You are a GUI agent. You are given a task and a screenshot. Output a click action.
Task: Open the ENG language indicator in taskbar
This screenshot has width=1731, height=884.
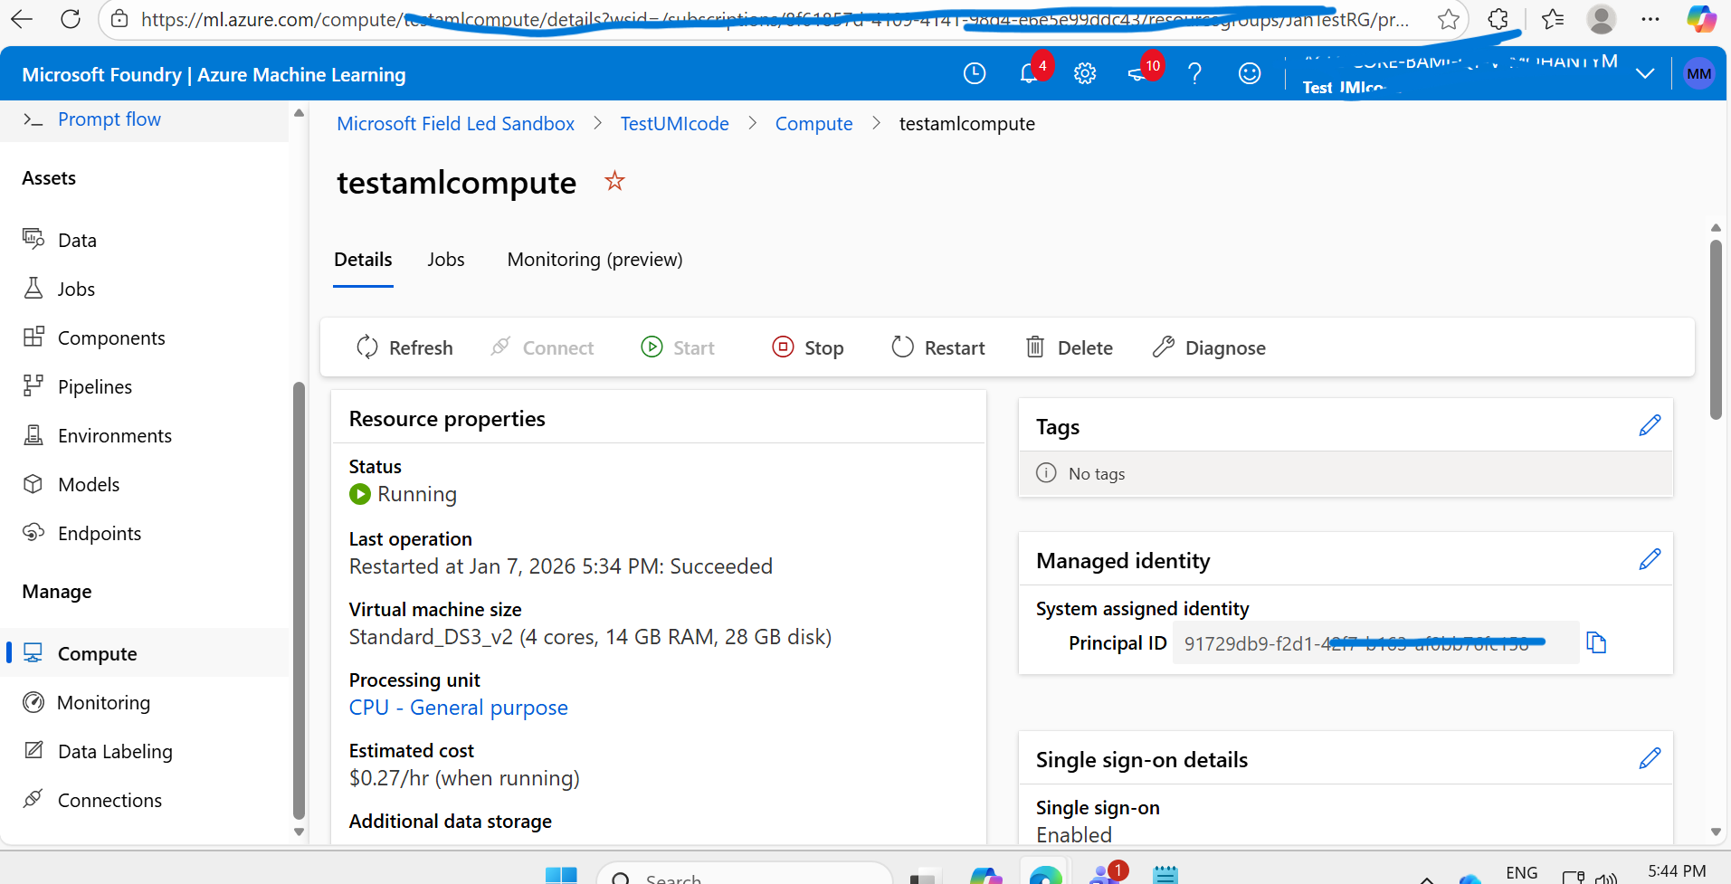[1522, 872]
